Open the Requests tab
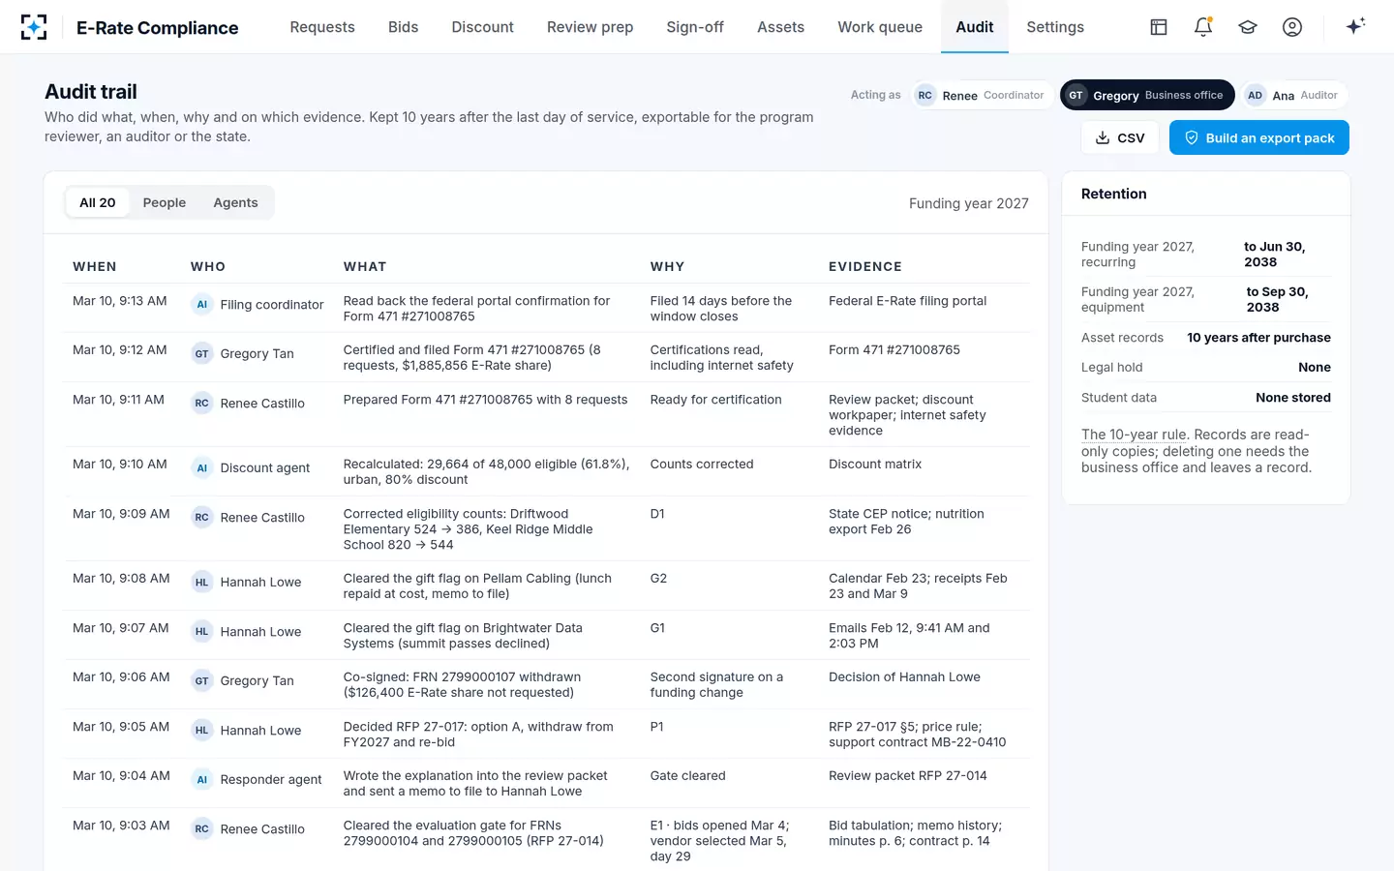The width and height of the screenshot is (1394, 871). [x=322, y=27]
